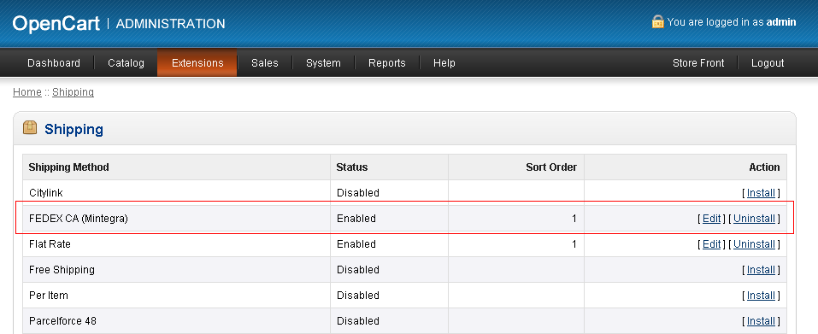The height and width of the screenshot is (334, 818).
Task: Edit the Flat Rate shipping method
Action: point(711,243)
